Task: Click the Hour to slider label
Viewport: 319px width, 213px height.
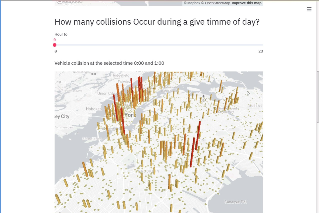Action: tap(61, 34)
